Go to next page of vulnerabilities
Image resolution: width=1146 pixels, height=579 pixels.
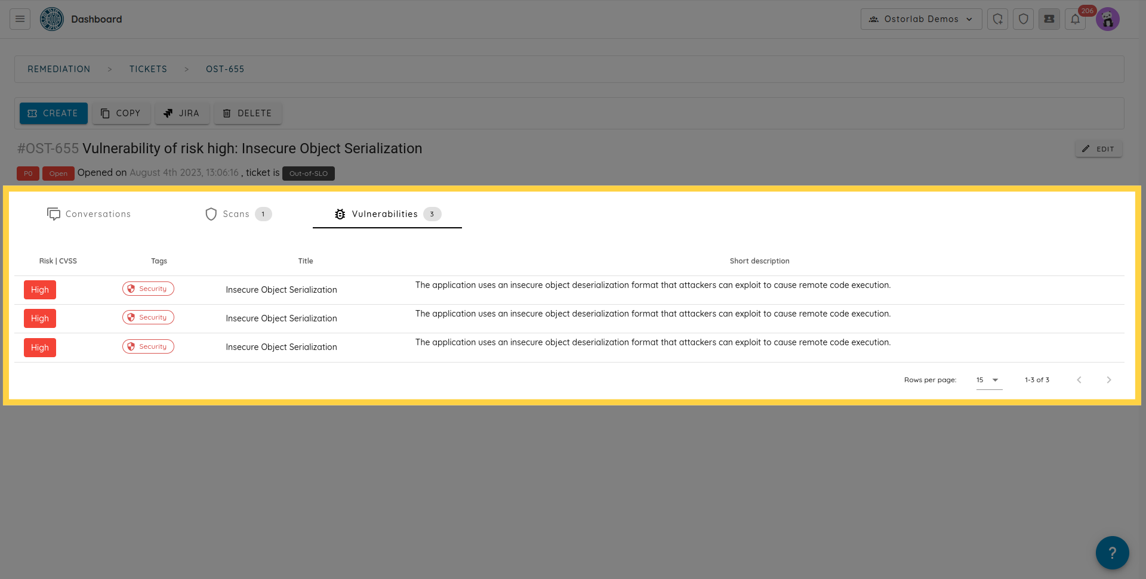pyautogui.click(x=1108, y=380)
